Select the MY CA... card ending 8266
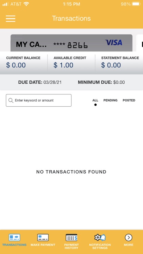The height and width of the screenshot is (254, 143). pos(71,43)
